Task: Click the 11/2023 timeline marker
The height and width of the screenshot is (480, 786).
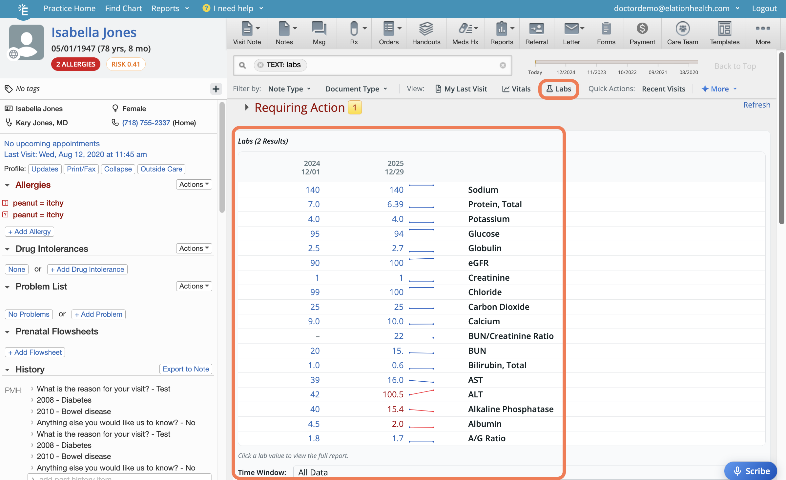Action: tap(596, 72)
